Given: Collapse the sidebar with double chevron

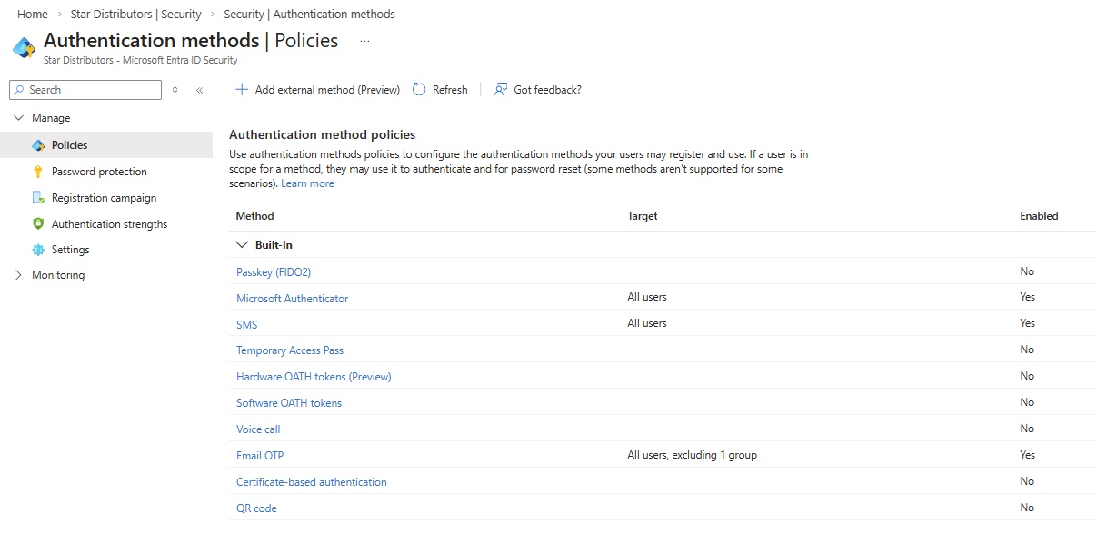Looking at the screenshot, I should [200, 90].
